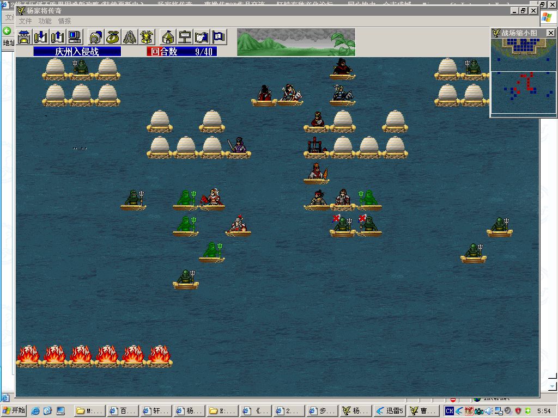The width and height of the screenshot is (558, 418).
Task: Select the left red-X marked green soldier
Action: (342, 225)
